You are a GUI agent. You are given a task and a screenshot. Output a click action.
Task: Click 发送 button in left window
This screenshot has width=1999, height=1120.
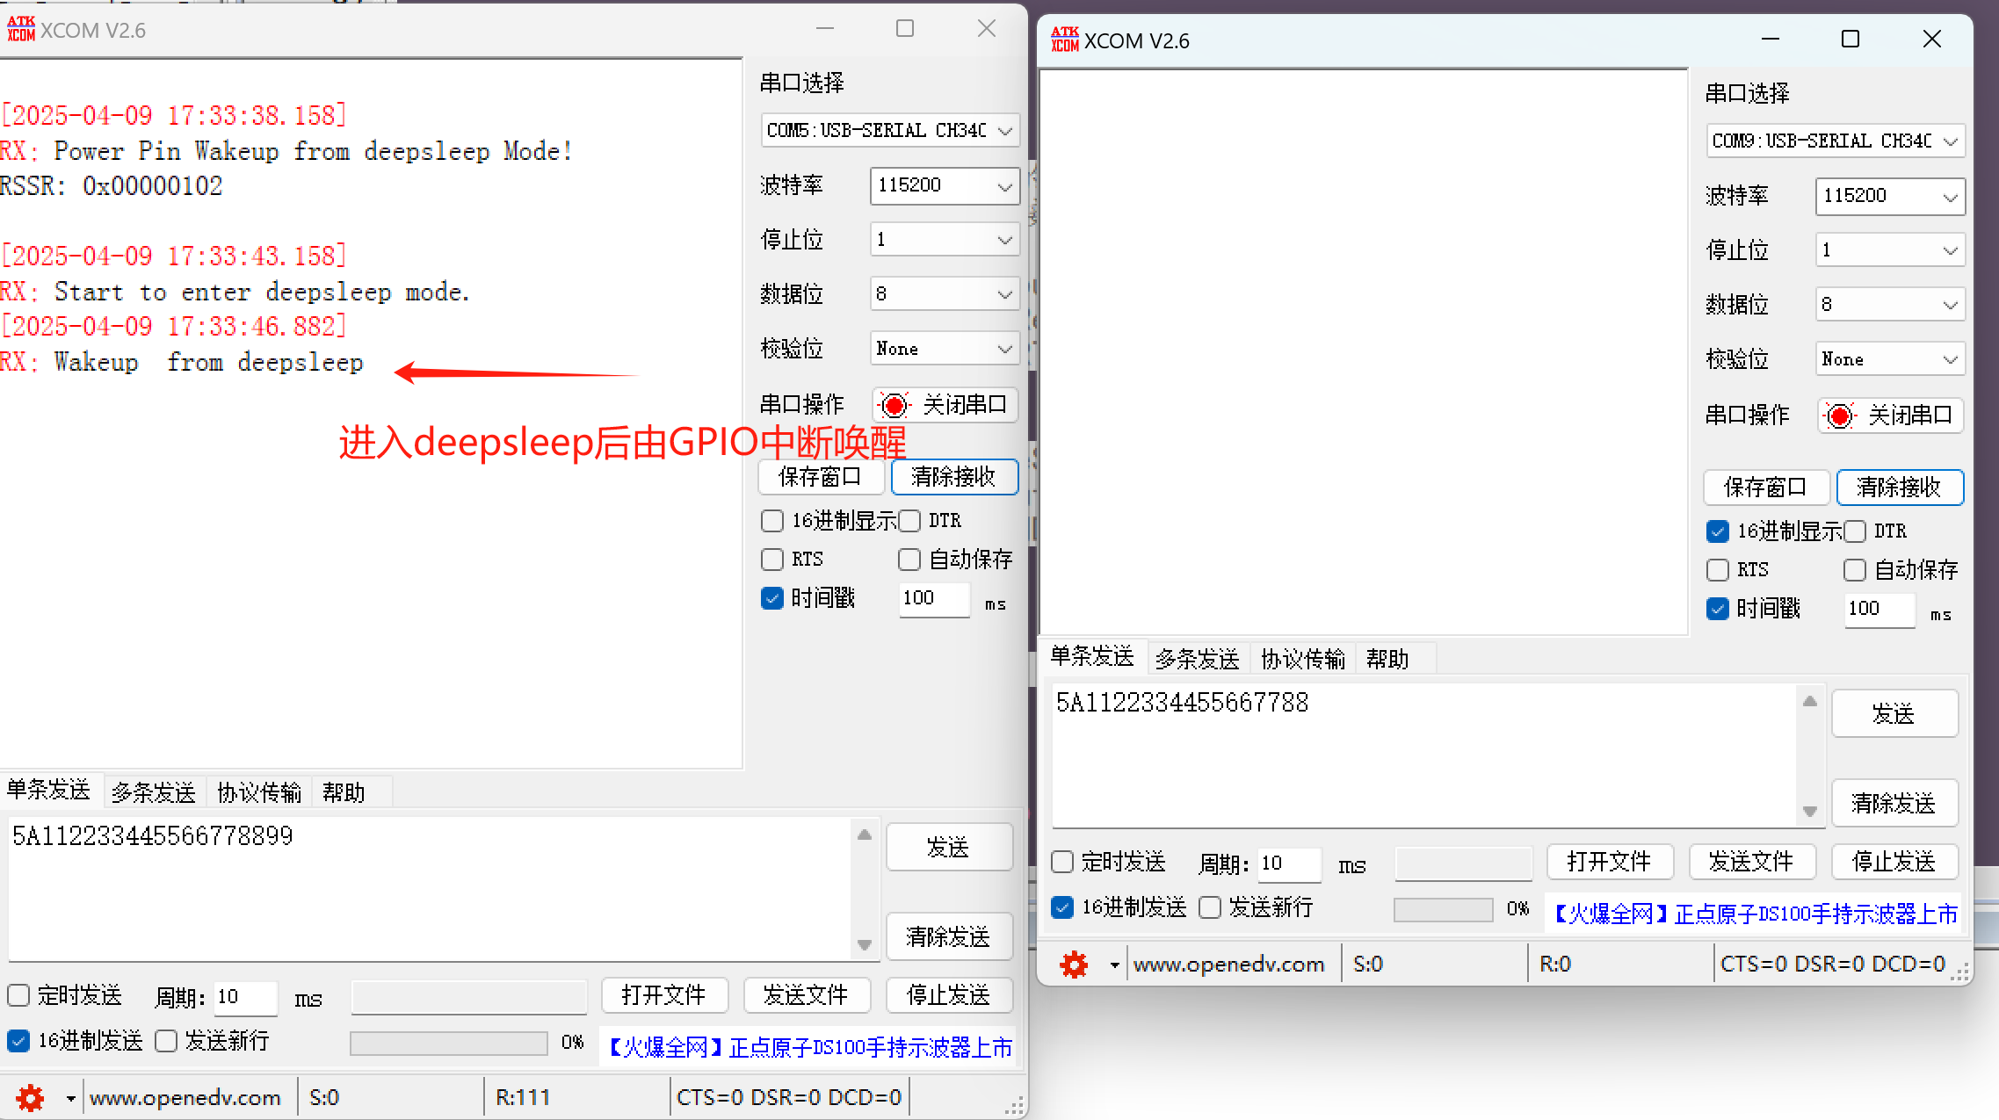[x=949, y=847]
